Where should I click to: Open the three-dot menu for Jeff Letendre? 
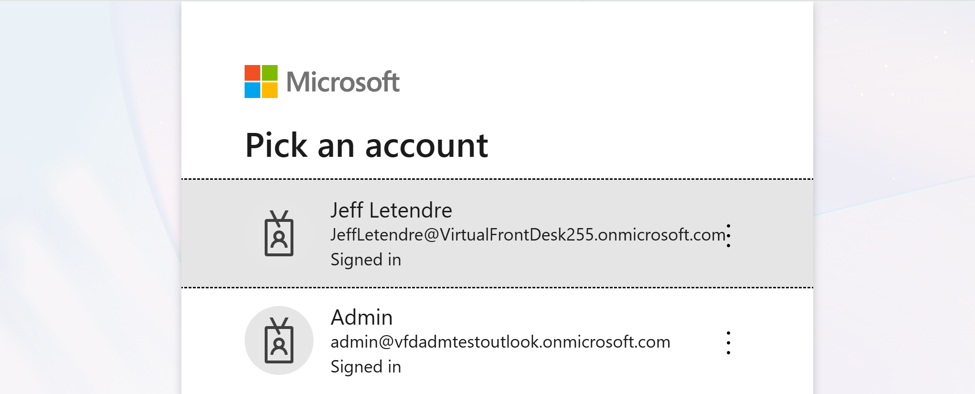coord(728,236)
